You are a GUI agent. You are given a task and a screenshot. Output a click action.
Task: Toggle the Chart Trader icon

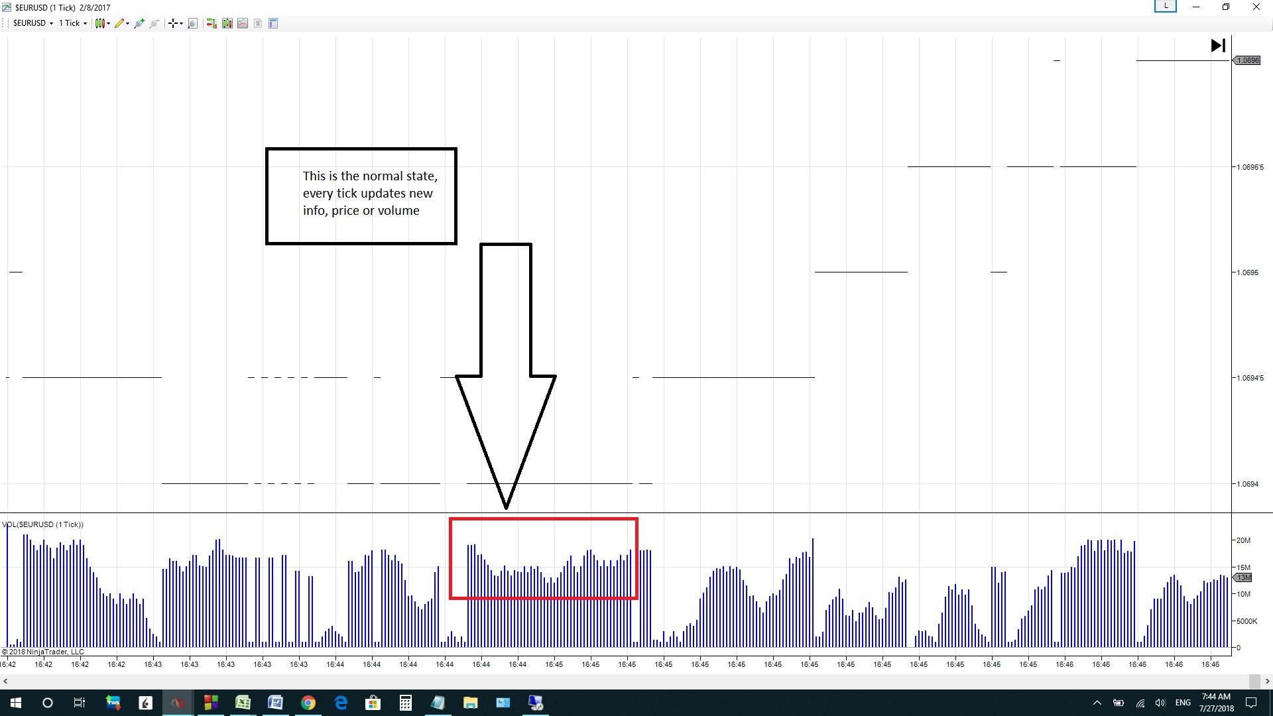[x=212, y=23]
